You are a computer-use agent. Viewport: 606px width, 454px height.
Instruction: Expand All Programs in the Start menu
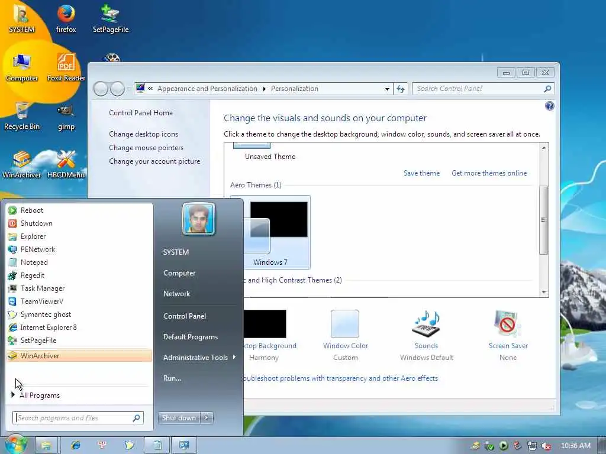79,395
